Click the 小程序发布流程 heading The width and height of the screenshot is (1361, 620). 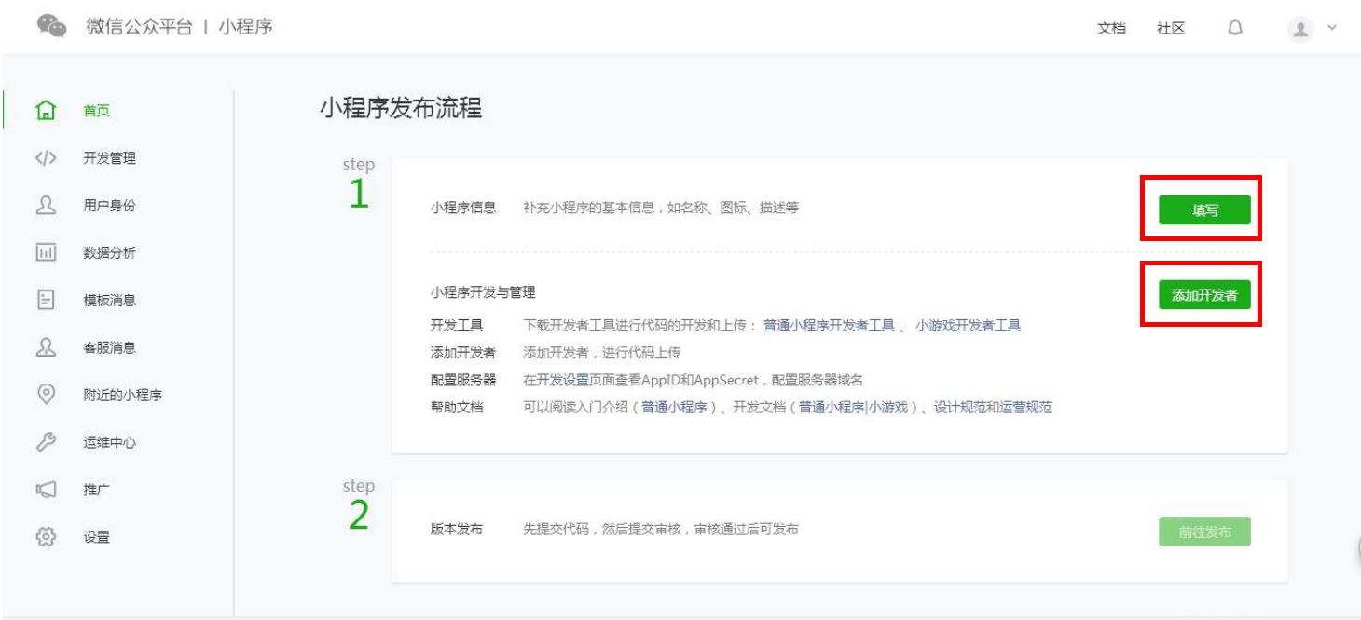[401, 108]
